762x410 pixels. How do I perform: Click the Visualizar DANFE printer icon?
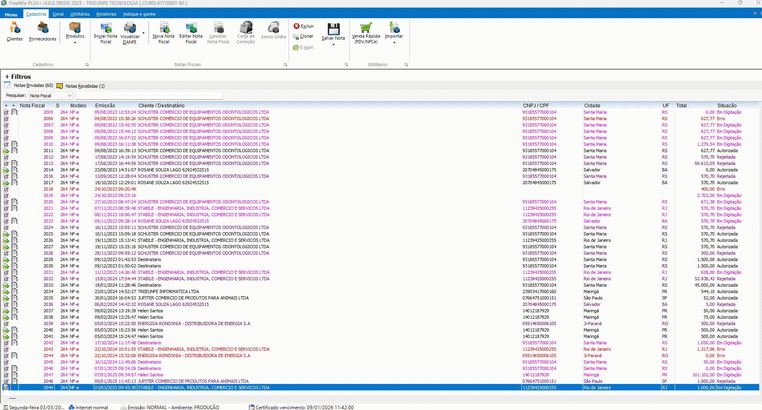pos(130,28)
